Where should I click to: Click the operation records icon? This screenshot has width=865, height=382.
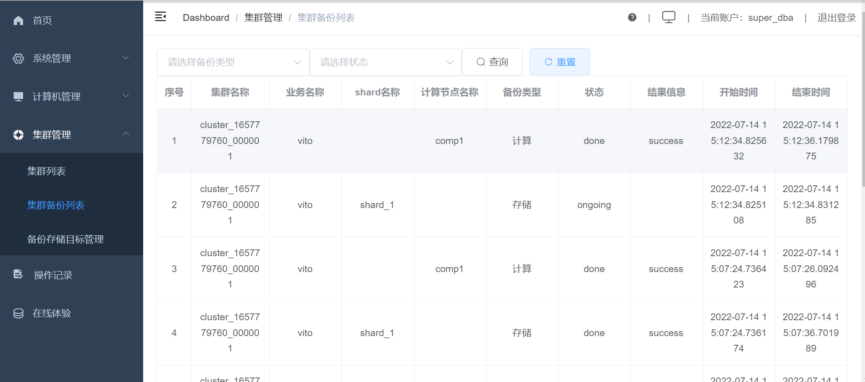18,274
